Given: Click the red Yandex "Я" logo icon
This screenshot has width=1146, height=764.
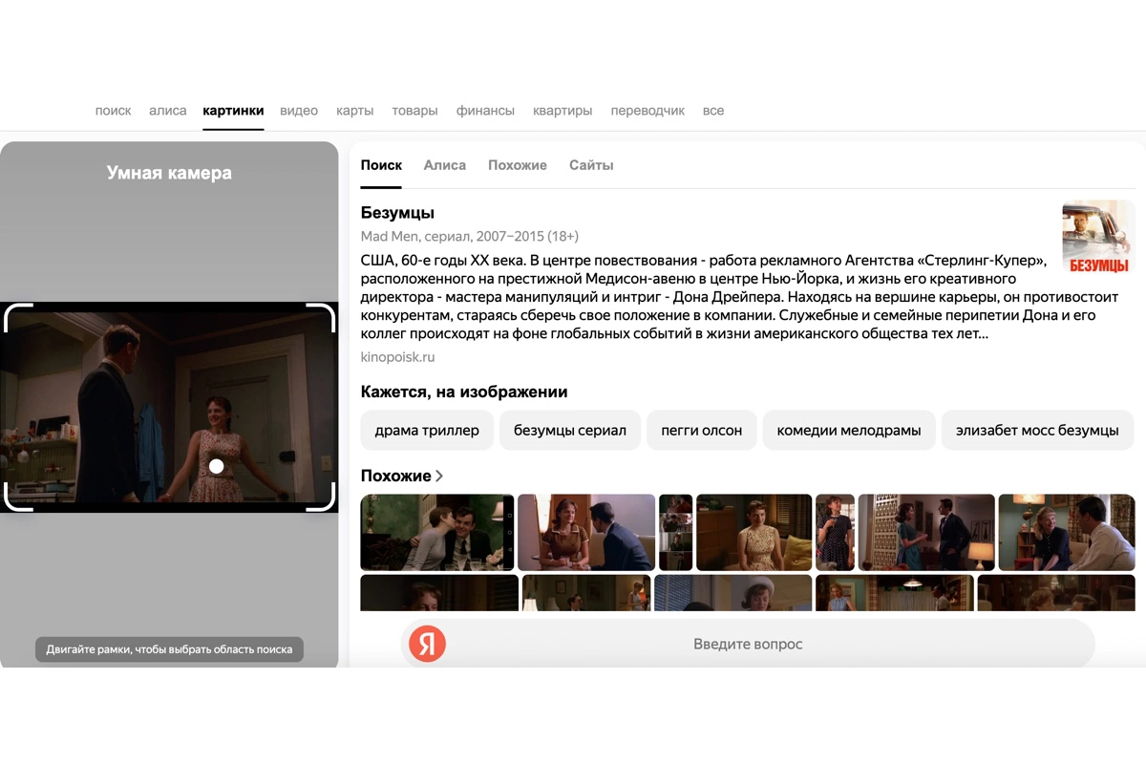Looking at the screenshot, I should [x=427, y=645].
